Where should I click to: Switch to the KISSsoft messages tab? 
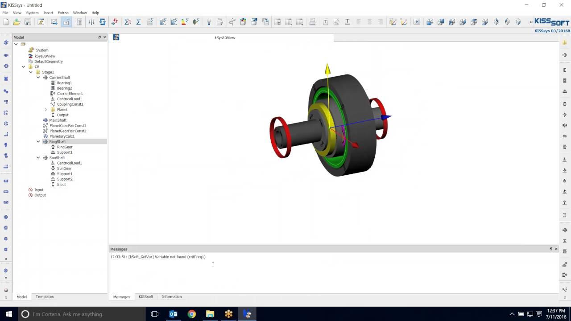(146, 296)
